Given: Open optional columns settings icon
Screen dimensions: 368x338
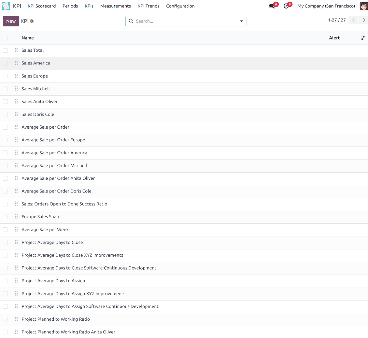Looking at the screenshot, I should 363,38.
